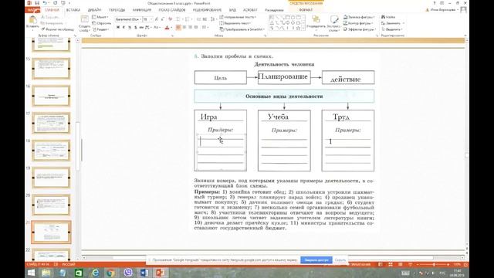Click the user account name at top right

(x=442, y=10)
